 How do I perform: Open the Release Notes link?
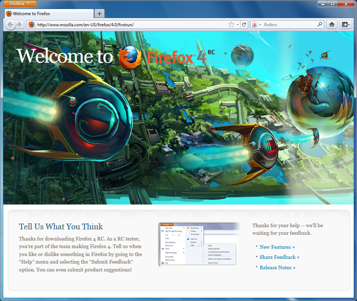(277, 267)
